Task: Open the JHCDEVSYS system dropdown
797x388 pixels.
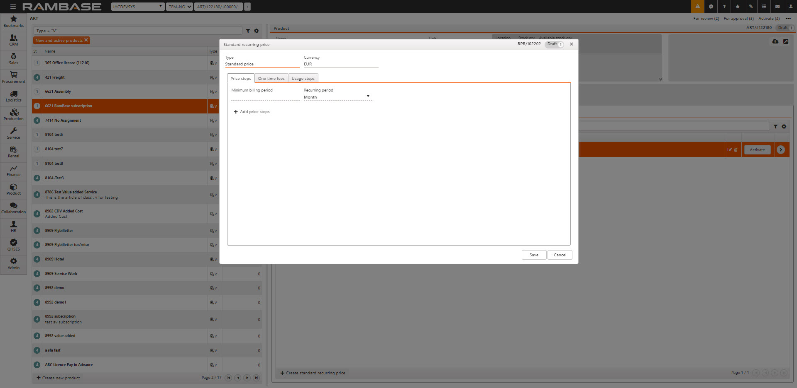Action: click(x=137, y=7)
